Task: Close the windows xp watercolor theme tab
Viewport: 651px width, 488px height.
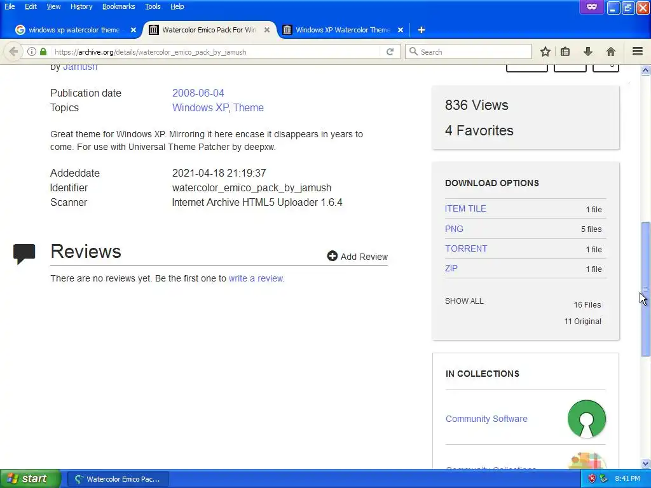Action: click(x=134, y=30)
